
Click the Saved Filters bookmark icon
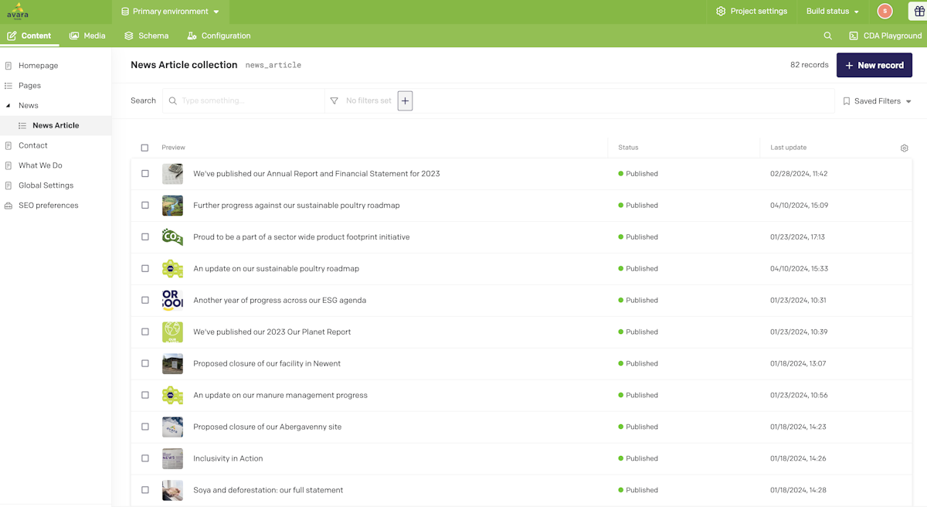pyautogui.click(x=847, y=101)
